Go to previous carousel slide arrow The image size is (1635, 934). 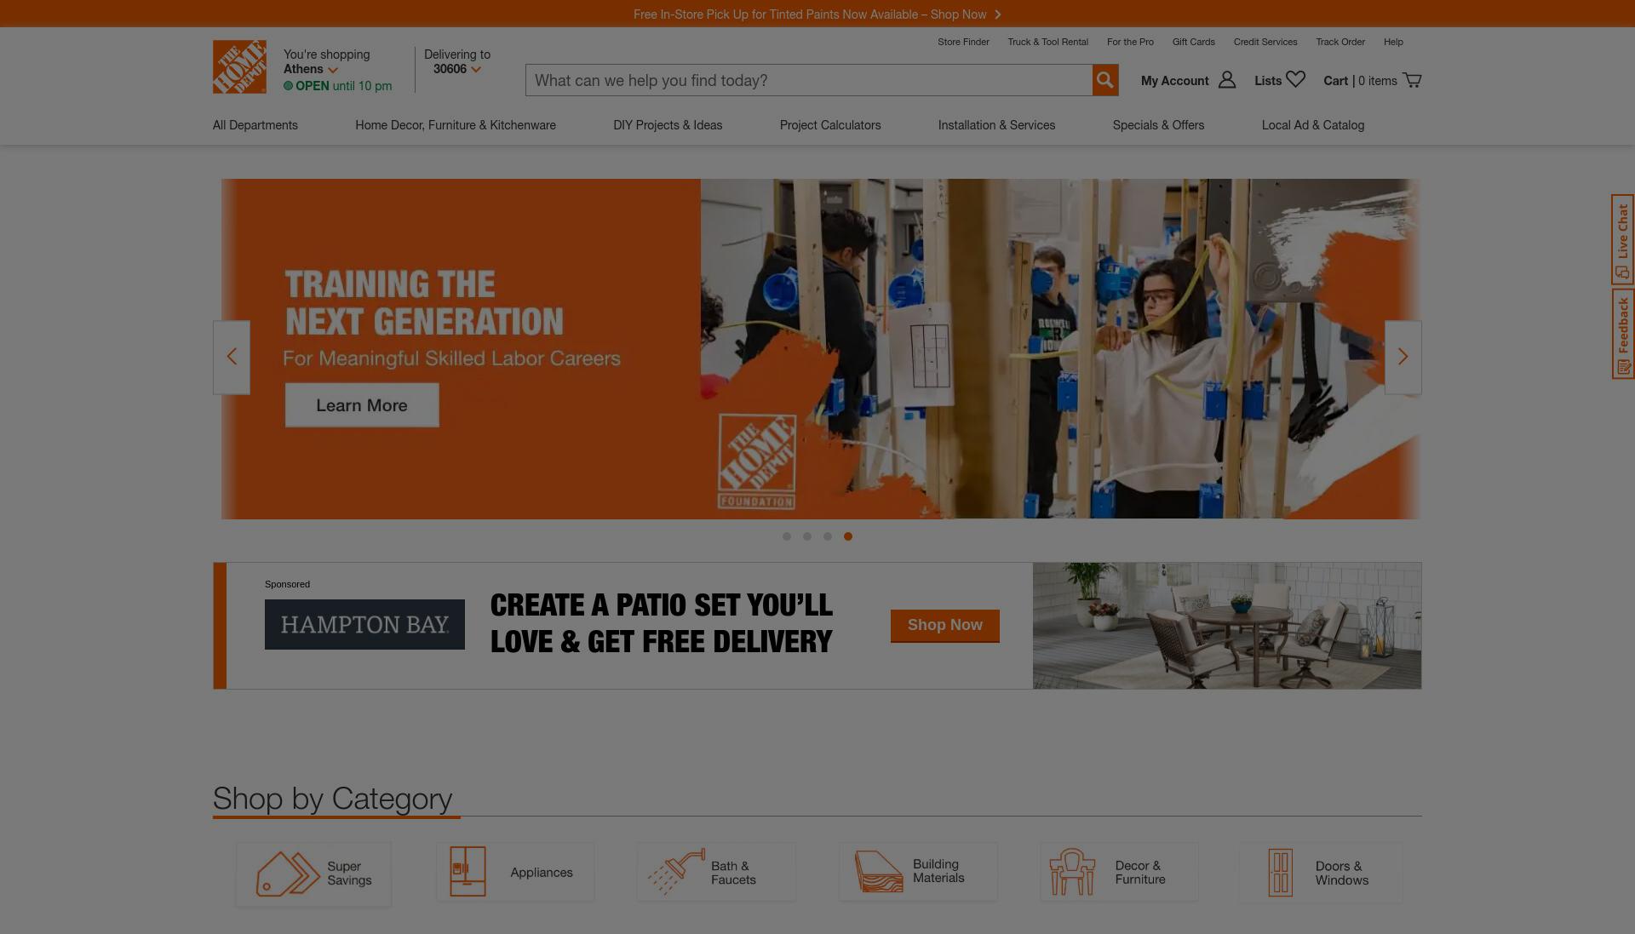click(x=232, y=358)
